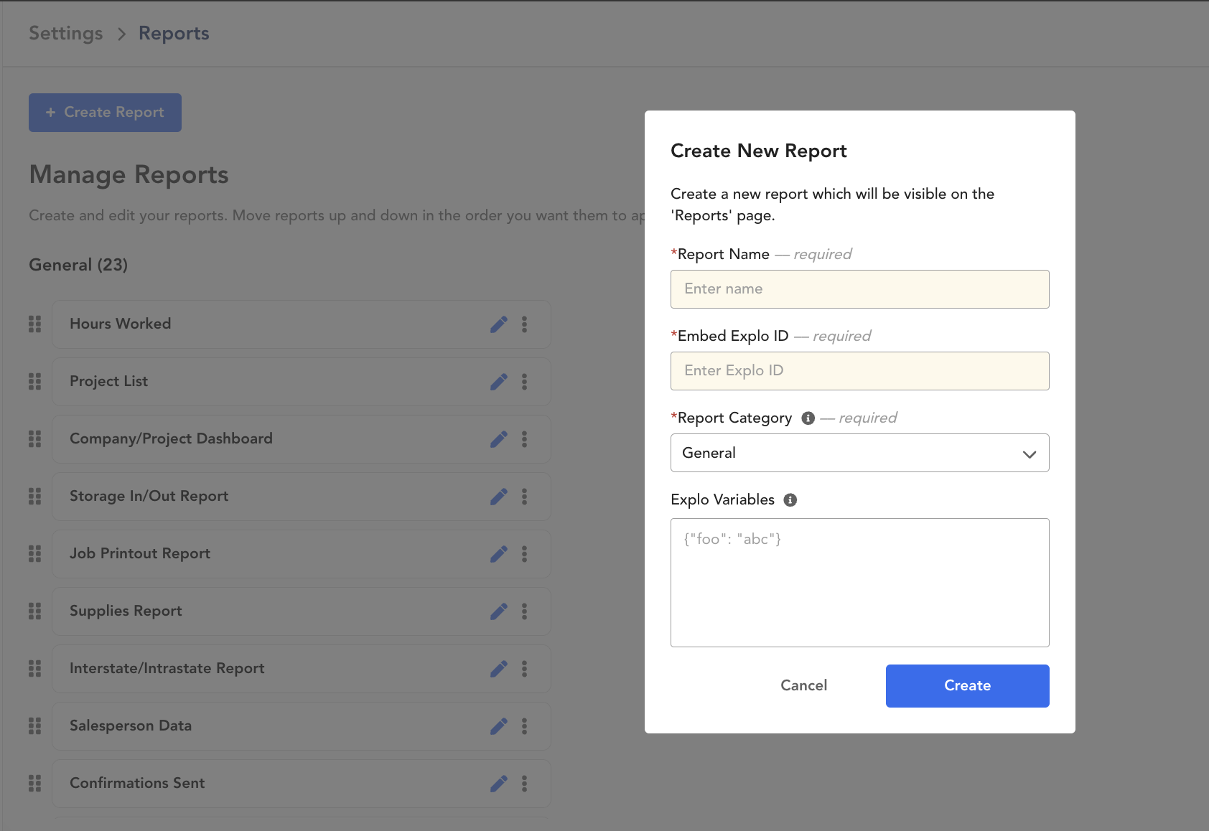This screenshot has width=1209, height=831.
Task: Select Interstate/Intrastate Report name
Action: (167, 668)
